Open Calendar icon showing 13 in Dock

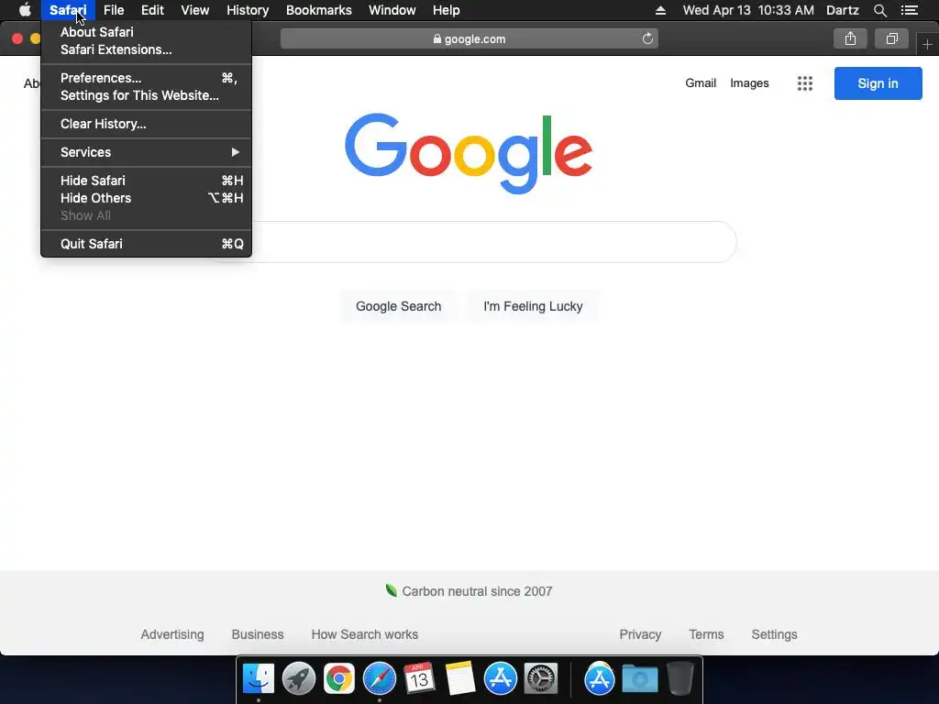tap(419, 679)
